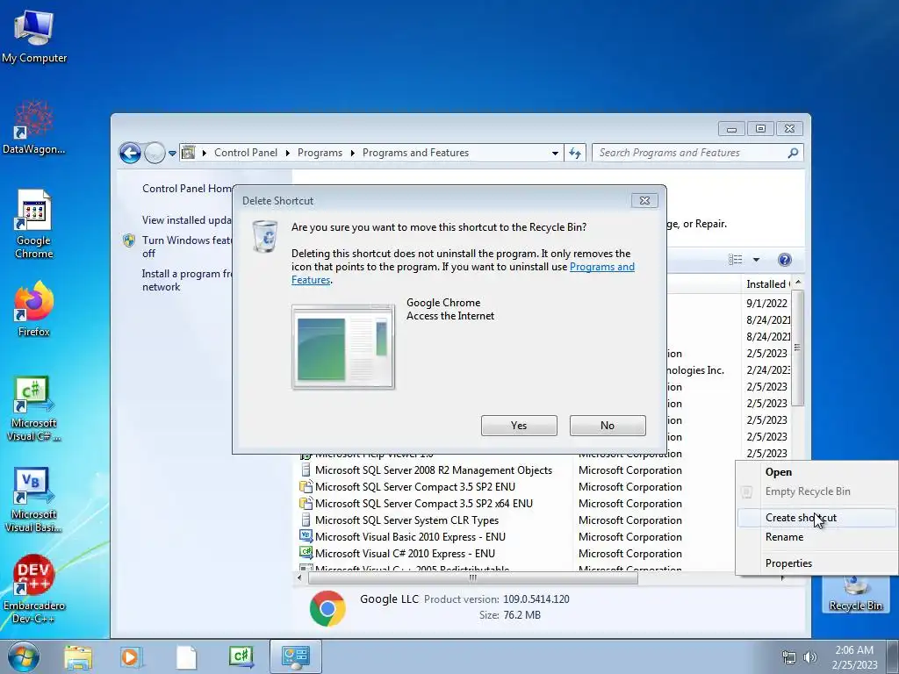Select the Google Chrome desktop shortcut
This screenshot has width=899, height=674.
pos(34,224)
